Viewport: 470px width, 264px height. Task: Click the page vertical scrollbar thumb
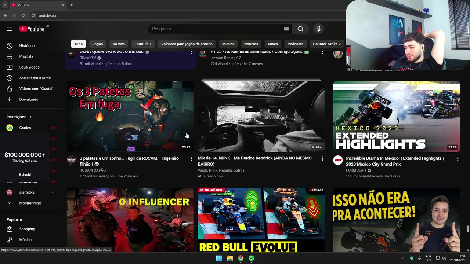pos(468,229)
